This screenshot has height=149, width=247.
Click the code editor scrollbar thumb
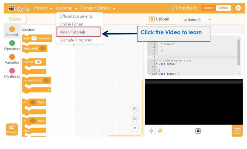(x=239, y=52)
